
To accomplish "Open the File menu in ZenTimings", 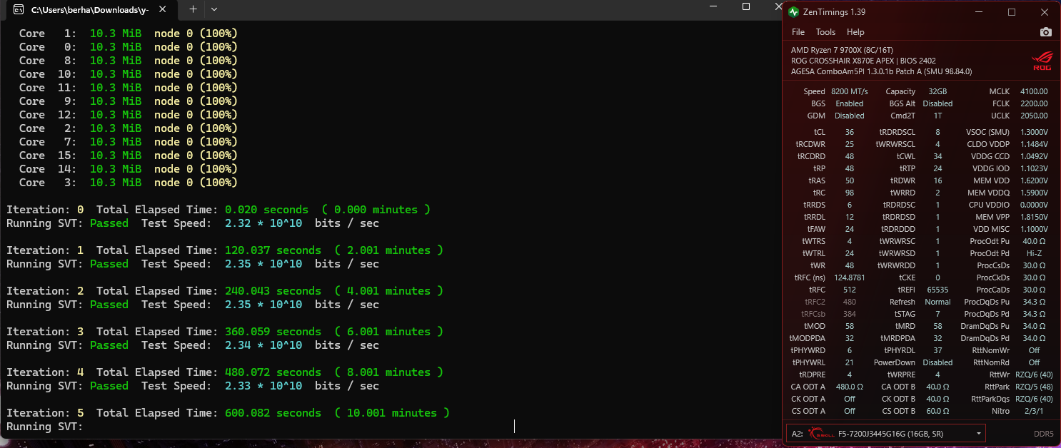I will [798, 32].
